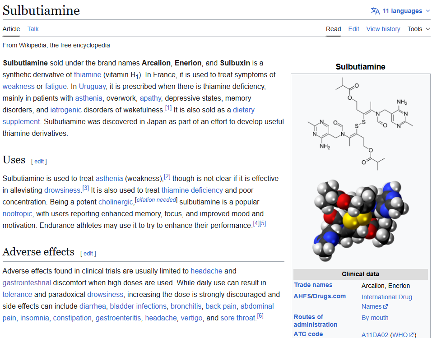Jump to citation 2
The image size is (432, 338).
click(167, 176)
